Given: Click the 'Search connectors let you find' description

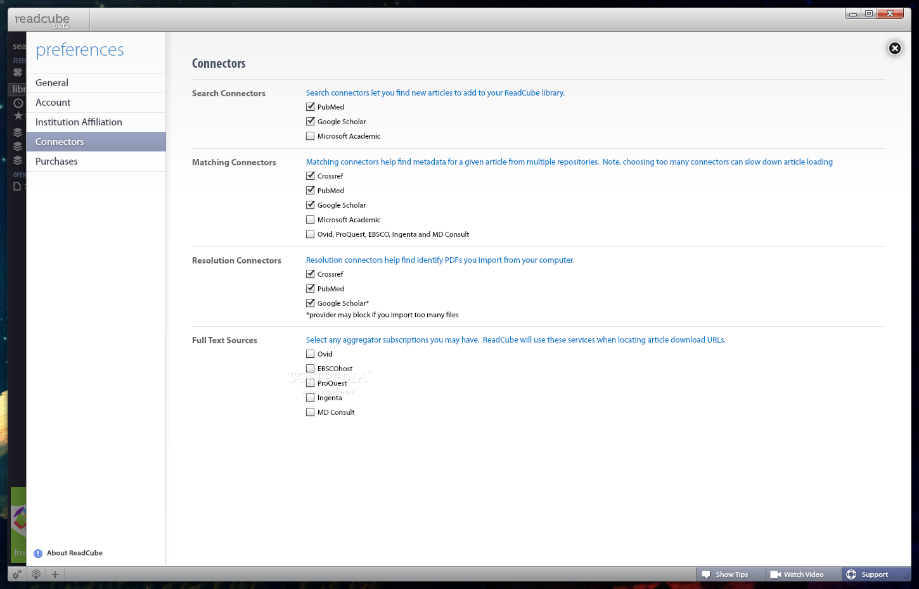Looking at the screenshot, I should tap(435, 93).
